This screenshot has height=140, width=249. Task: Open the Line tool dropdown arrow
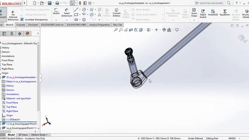tap(80, 10)
